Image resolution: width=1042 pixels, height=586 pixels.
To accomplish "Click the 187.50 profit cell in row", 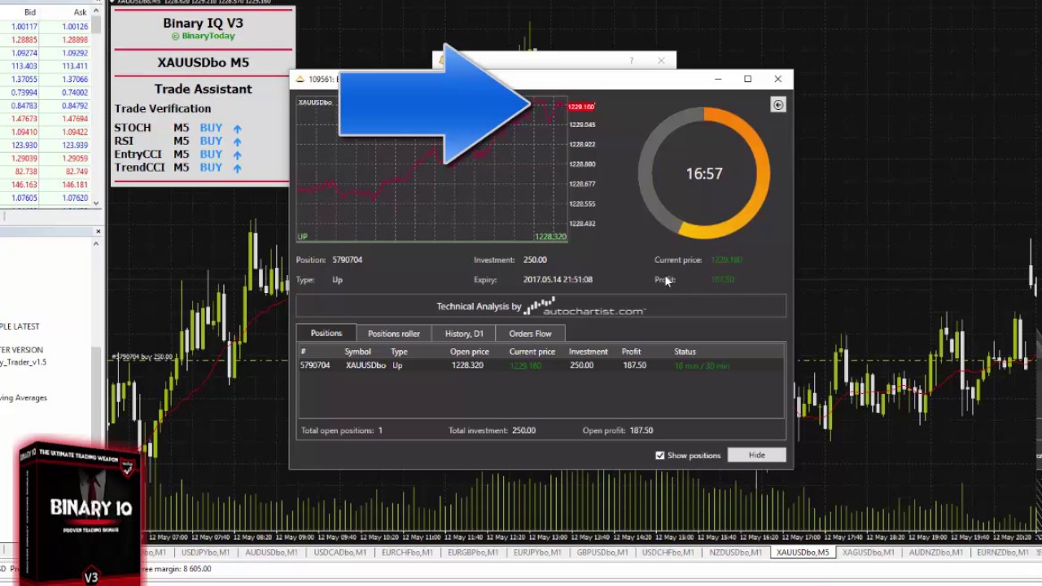I will (634, 365).
